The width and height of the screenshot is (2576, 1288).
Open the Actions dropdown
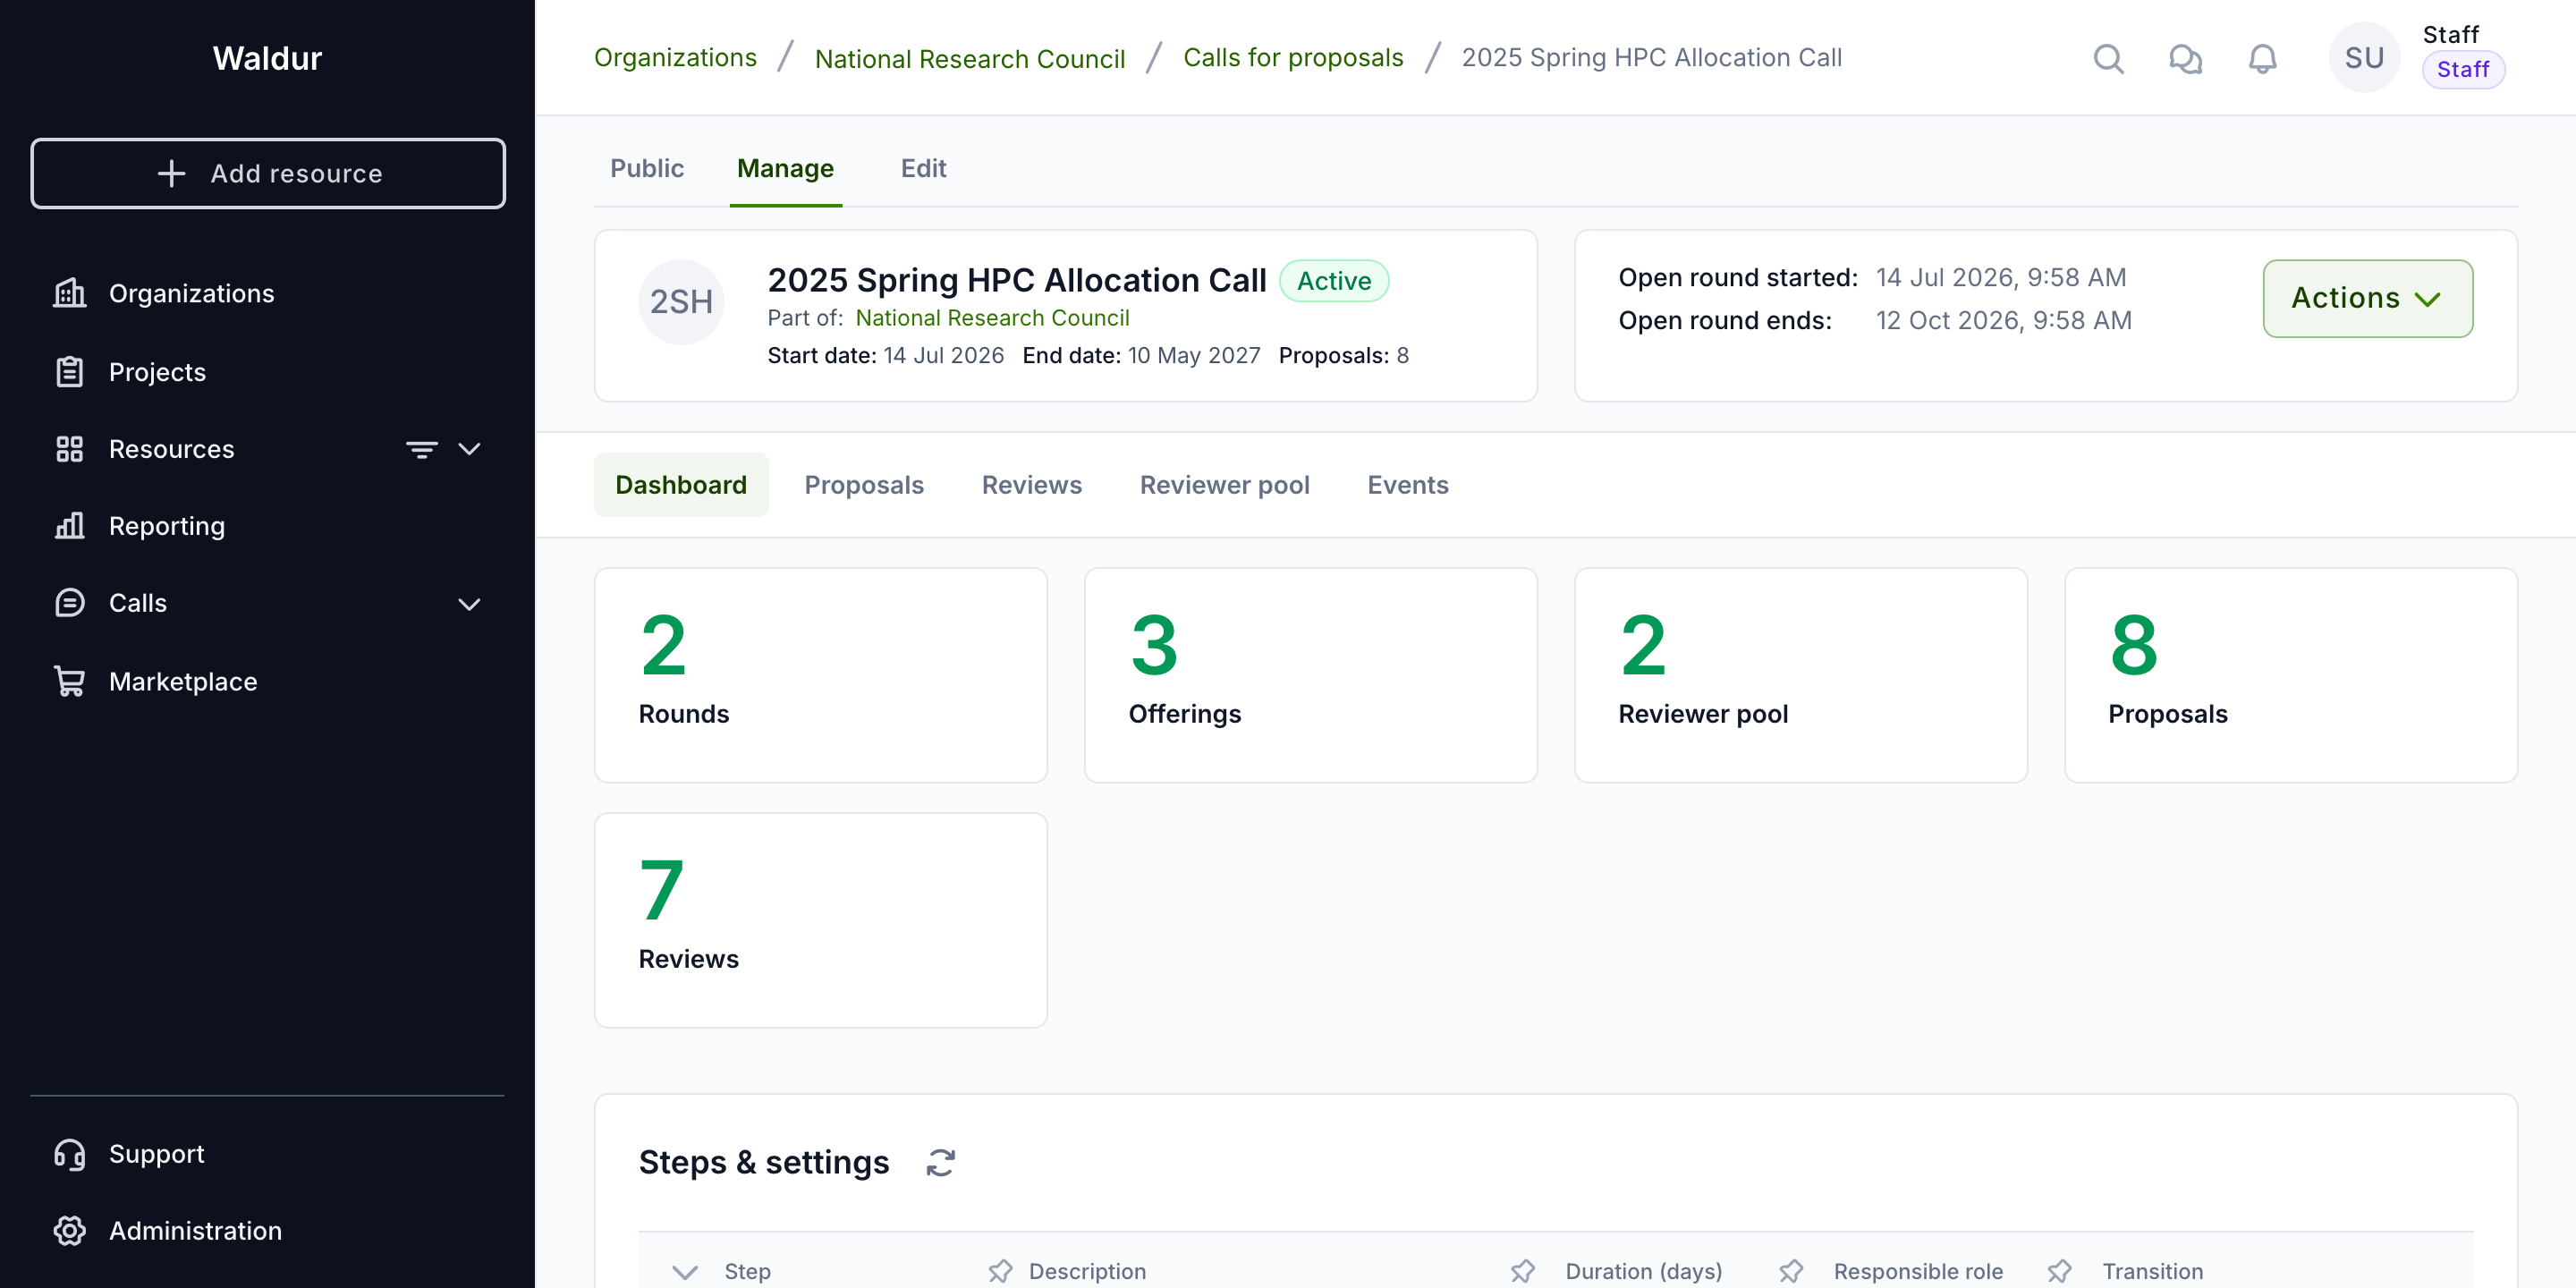[x=2367, y=298]
